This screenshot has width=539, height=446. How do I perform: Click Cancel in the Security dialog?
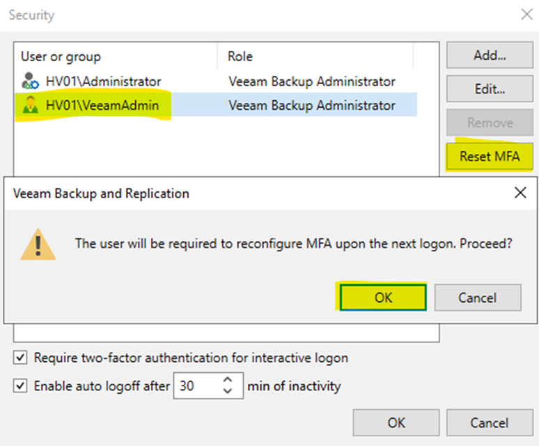tap(490, 422)
